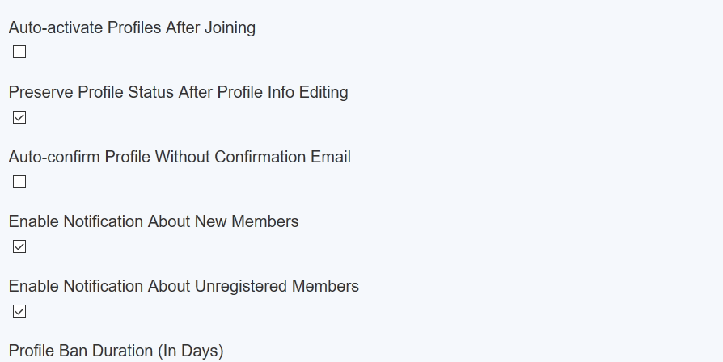
Task: Select the Auto-confirm Profile Without Confirmation Email label
Action: click(180, 157)
